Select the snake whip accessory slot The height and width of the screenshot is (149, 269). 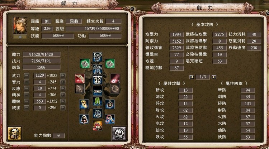click(110, 119)
